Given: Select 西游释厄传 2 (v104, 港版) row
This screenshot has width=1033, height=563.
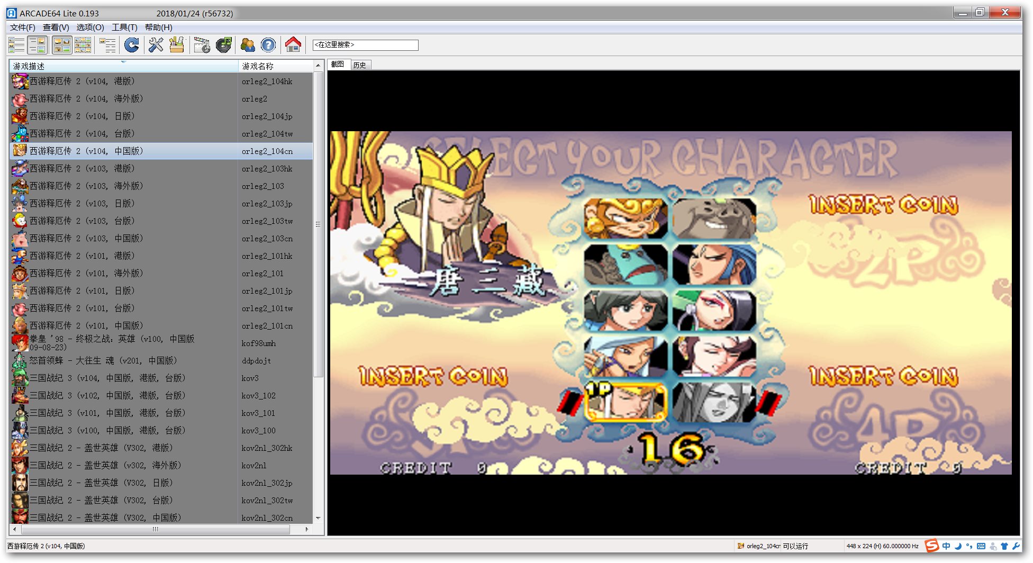Looking at the screenshot, I should 161,81.
